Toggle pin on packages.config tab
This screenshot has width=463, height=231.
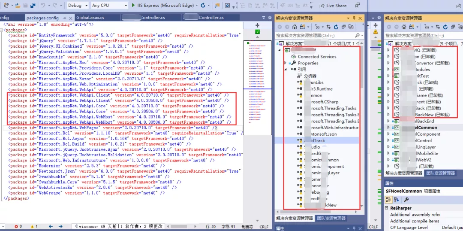[64, 18]
